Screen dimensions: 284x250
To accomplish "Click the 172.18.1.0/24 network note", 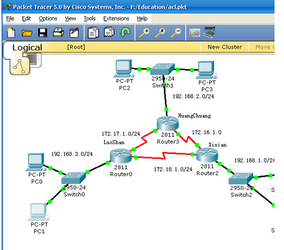I will [x=173, y=169].
